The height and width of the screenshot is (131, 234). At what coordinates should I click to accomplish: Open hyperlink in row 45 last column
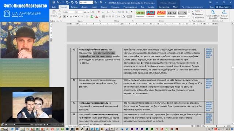point(209,53)
